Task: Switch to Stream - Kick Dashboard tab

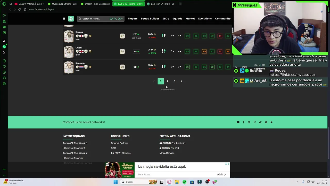Action: pyautogui.click(x=95, y=4)
